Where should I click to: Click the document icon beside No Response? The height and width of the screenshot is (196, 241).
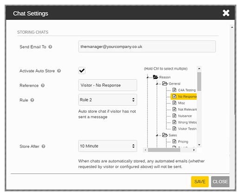174,96
